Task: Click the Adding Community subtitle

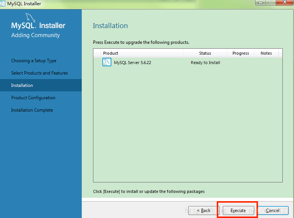Action: (x=35, y=35)
